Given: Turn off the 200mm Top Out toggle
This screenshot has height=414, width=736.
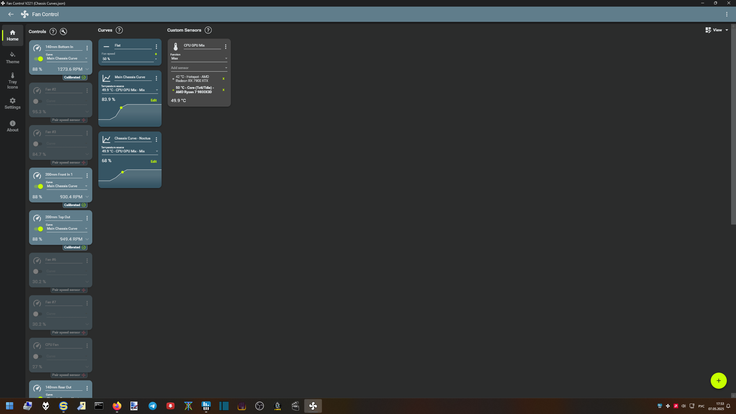Looking at the screenshot, I should pyautogui.click(x=38, y=229).
